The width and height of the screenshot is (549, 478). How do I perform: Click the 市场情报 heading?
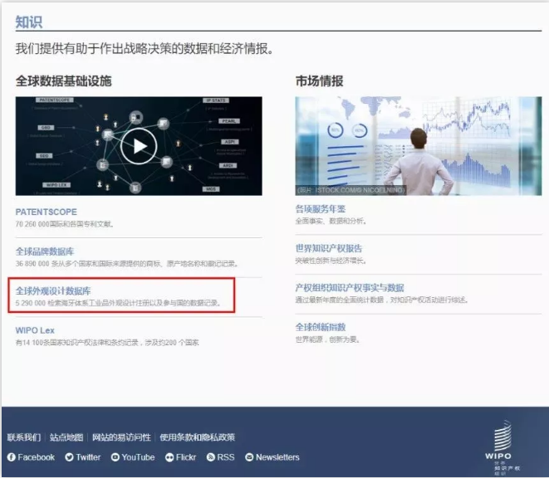[x=319, y=80]
